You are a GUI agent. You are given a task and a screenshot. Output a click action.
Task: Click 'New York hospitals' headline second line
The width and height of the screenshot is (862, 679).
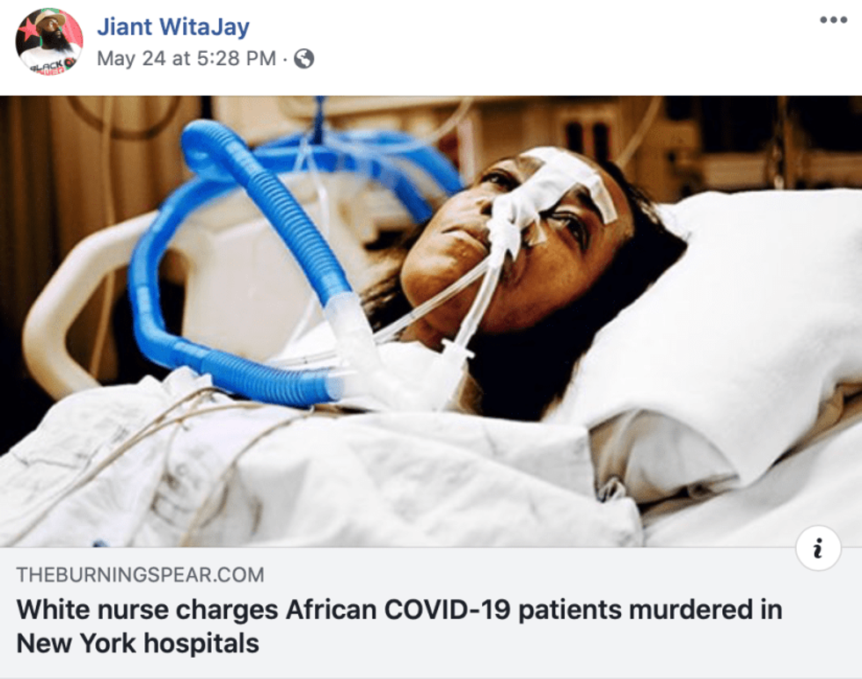click(137, 643)
